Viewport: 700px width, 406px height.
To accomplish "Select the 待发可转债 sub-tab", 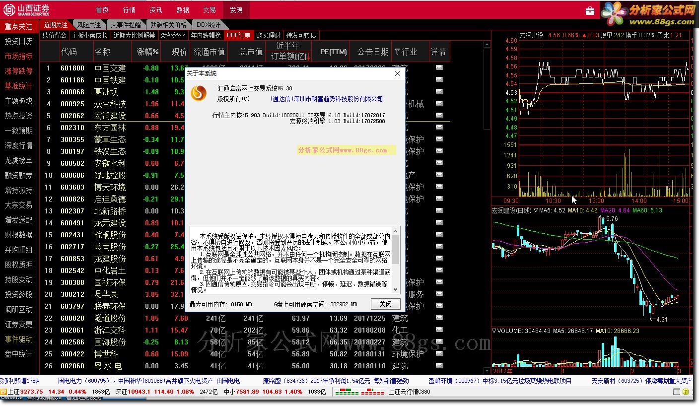I will pos(301,35).
